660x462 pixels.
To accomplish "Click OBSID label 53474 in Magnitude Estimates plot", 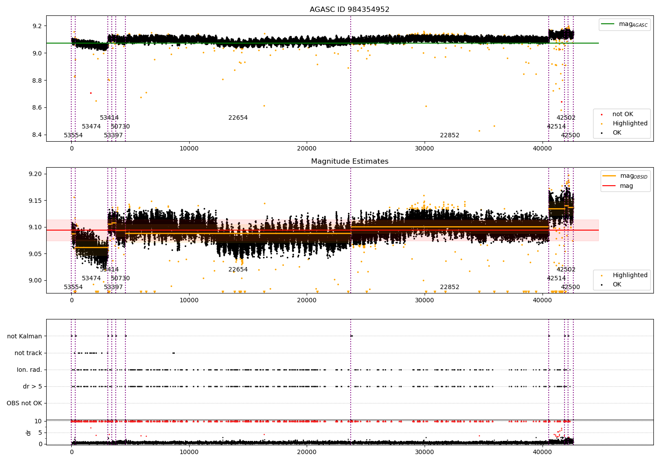I will pos(91,279).
